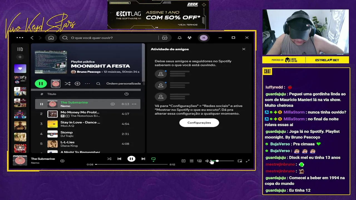The width and height of the screenshot is (356, 200).
Task: Click 'The Submarine' track title in list
Action: pyautogui.click(x=74, y=102)
